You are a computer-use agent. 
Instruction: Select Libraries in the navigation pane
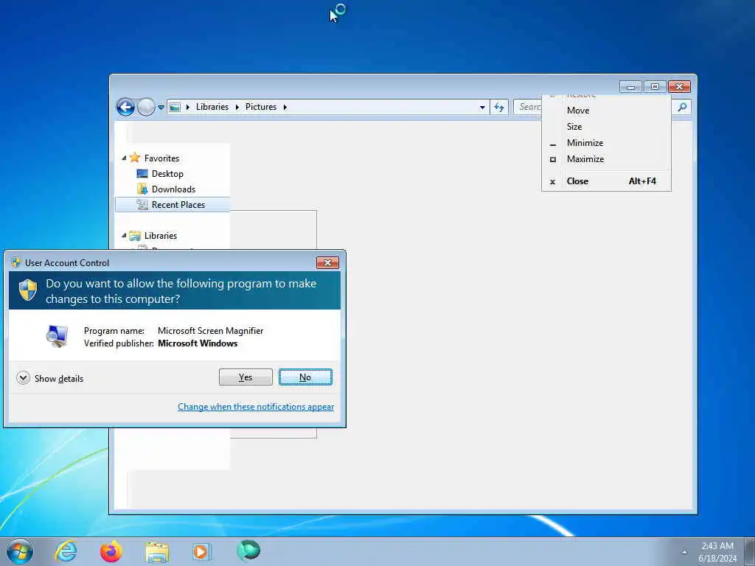coord(160,235)
